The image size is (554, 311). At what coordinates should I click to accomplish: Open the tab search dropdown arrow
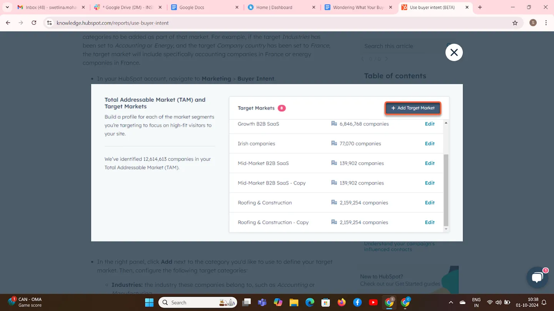point(7,7)
